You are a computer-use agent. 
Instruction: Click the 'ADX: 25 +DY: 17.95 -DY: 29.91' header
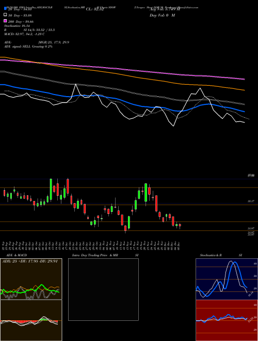(30, 261)
